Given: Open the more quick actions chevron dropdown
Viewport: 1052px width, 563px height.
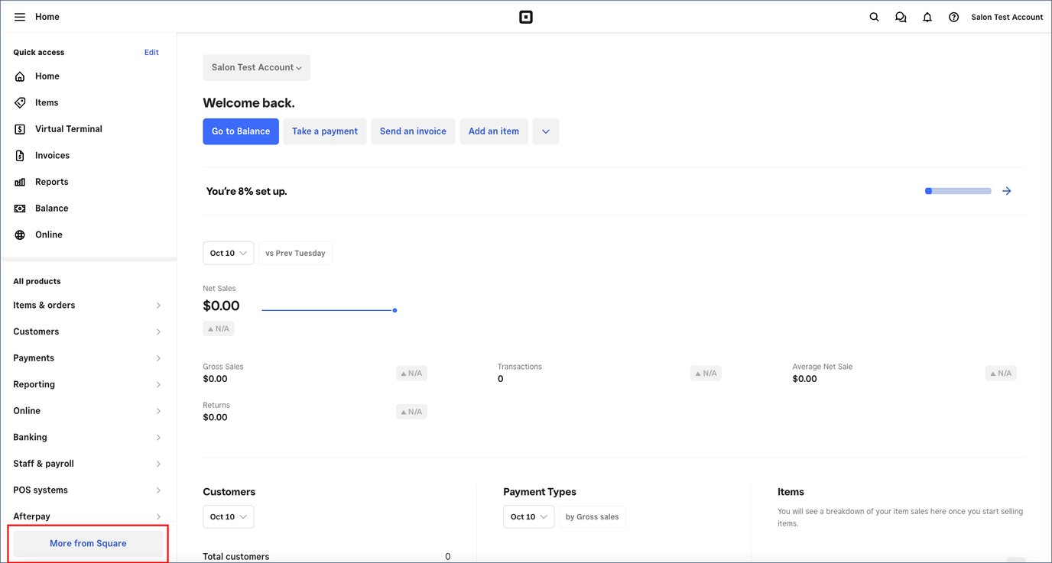Looking at the screenshot, I should 546,131.
